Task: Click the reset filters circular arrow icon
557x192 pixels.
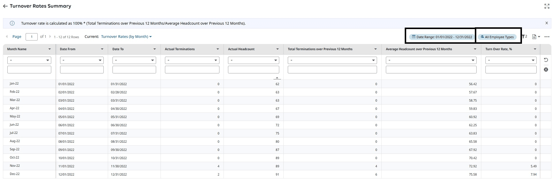Action: click(546, 60)
